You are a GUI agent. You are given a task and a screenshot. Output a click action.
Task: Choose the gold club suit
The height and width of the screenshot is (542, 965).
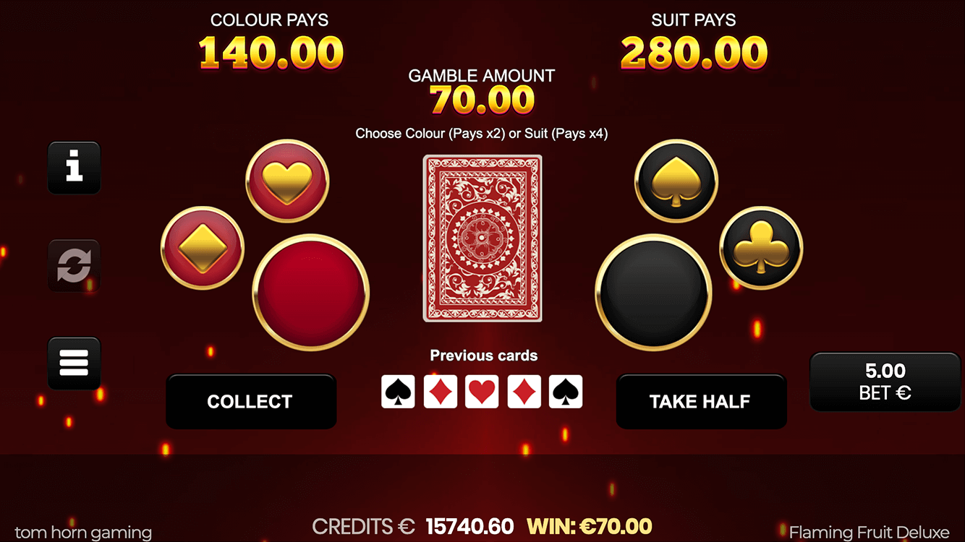[x=761, y=249]
